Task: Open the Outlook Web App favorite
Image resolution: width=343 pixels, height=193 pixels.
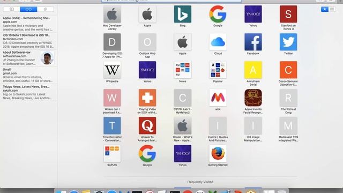Action: click(147, 42)
